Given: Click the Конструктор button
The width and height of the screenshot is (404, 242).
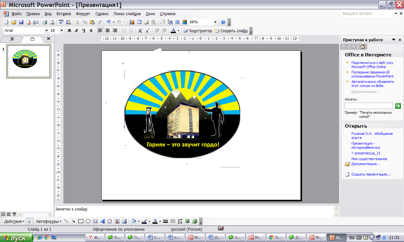Looking at the screenshot, I should pyautogui.click(x=198, y=31).
